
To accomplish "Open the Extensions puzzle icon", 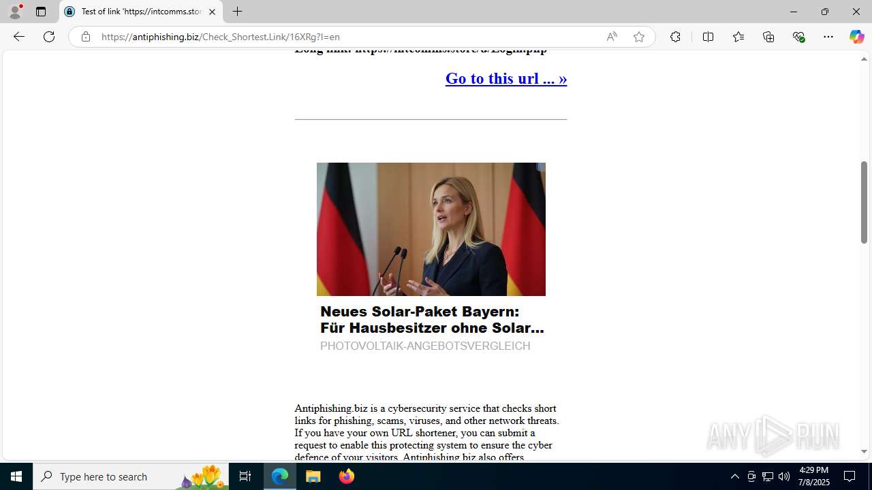I will 675,37.
